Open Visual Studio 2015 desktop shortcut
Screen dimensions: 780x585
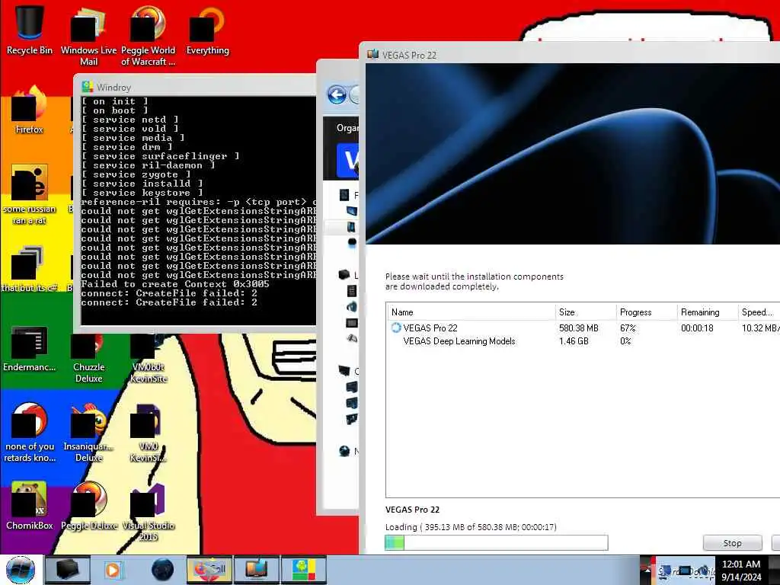click(x=148, y=513)
